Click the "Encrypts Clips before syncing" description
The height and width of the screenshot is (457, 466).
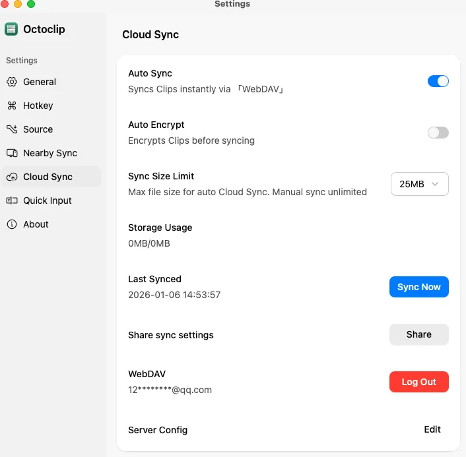[191, 140]
